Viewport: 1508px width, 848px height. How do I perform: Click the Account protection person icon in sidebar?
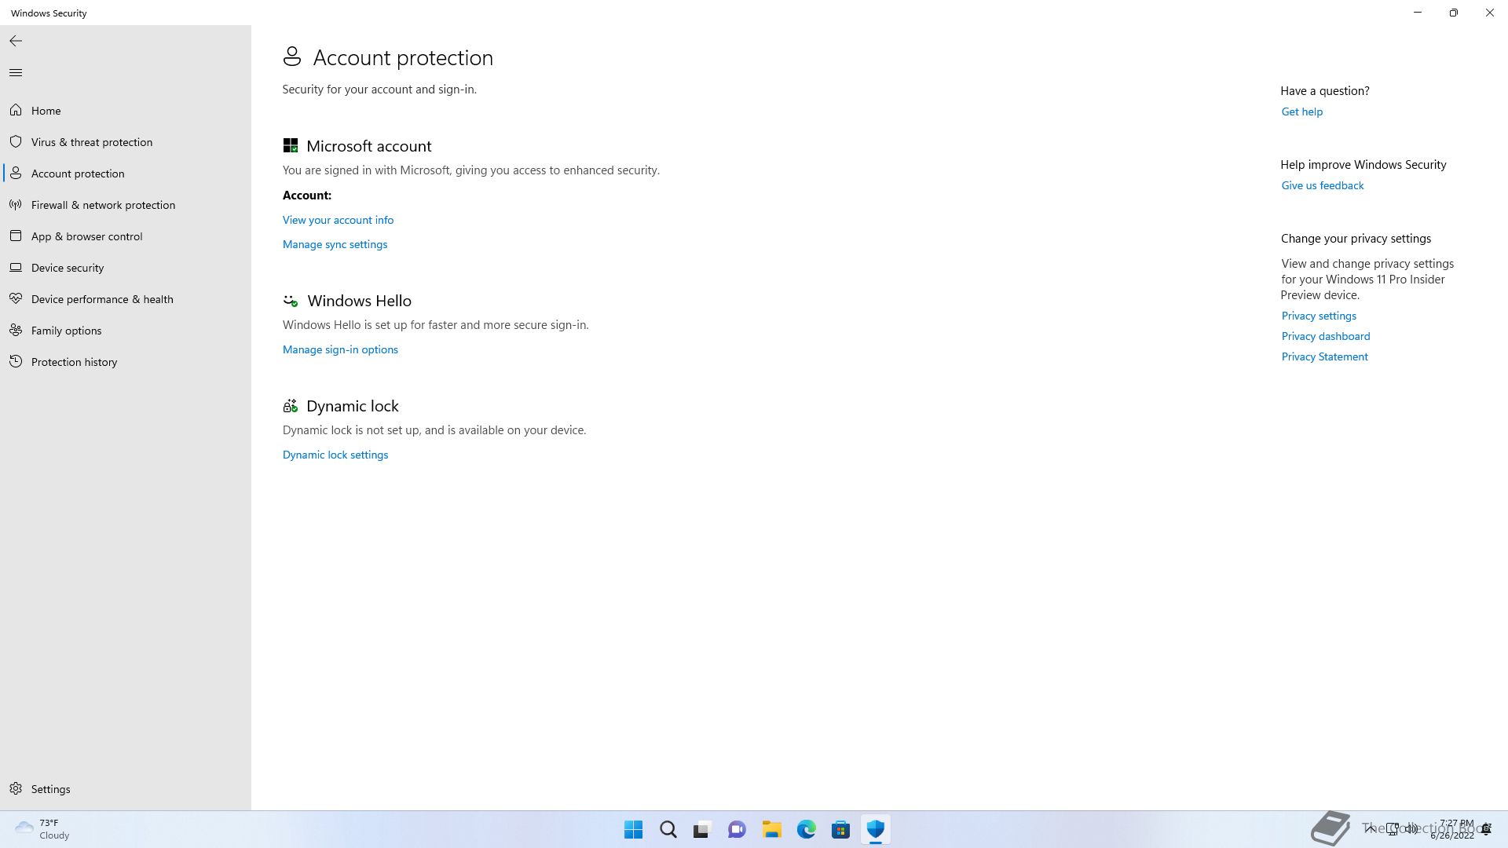(16, 174)
